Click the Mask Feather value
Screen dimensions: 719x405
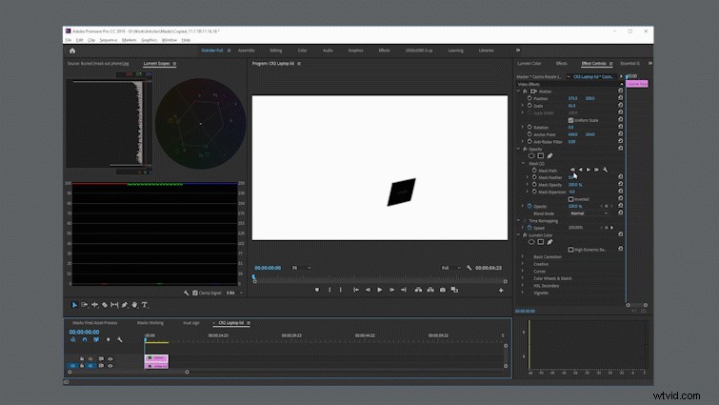tap(570, 177)
